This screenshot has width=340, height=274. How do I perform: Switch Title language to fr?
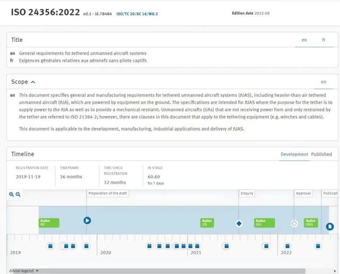tap(324, 40)
